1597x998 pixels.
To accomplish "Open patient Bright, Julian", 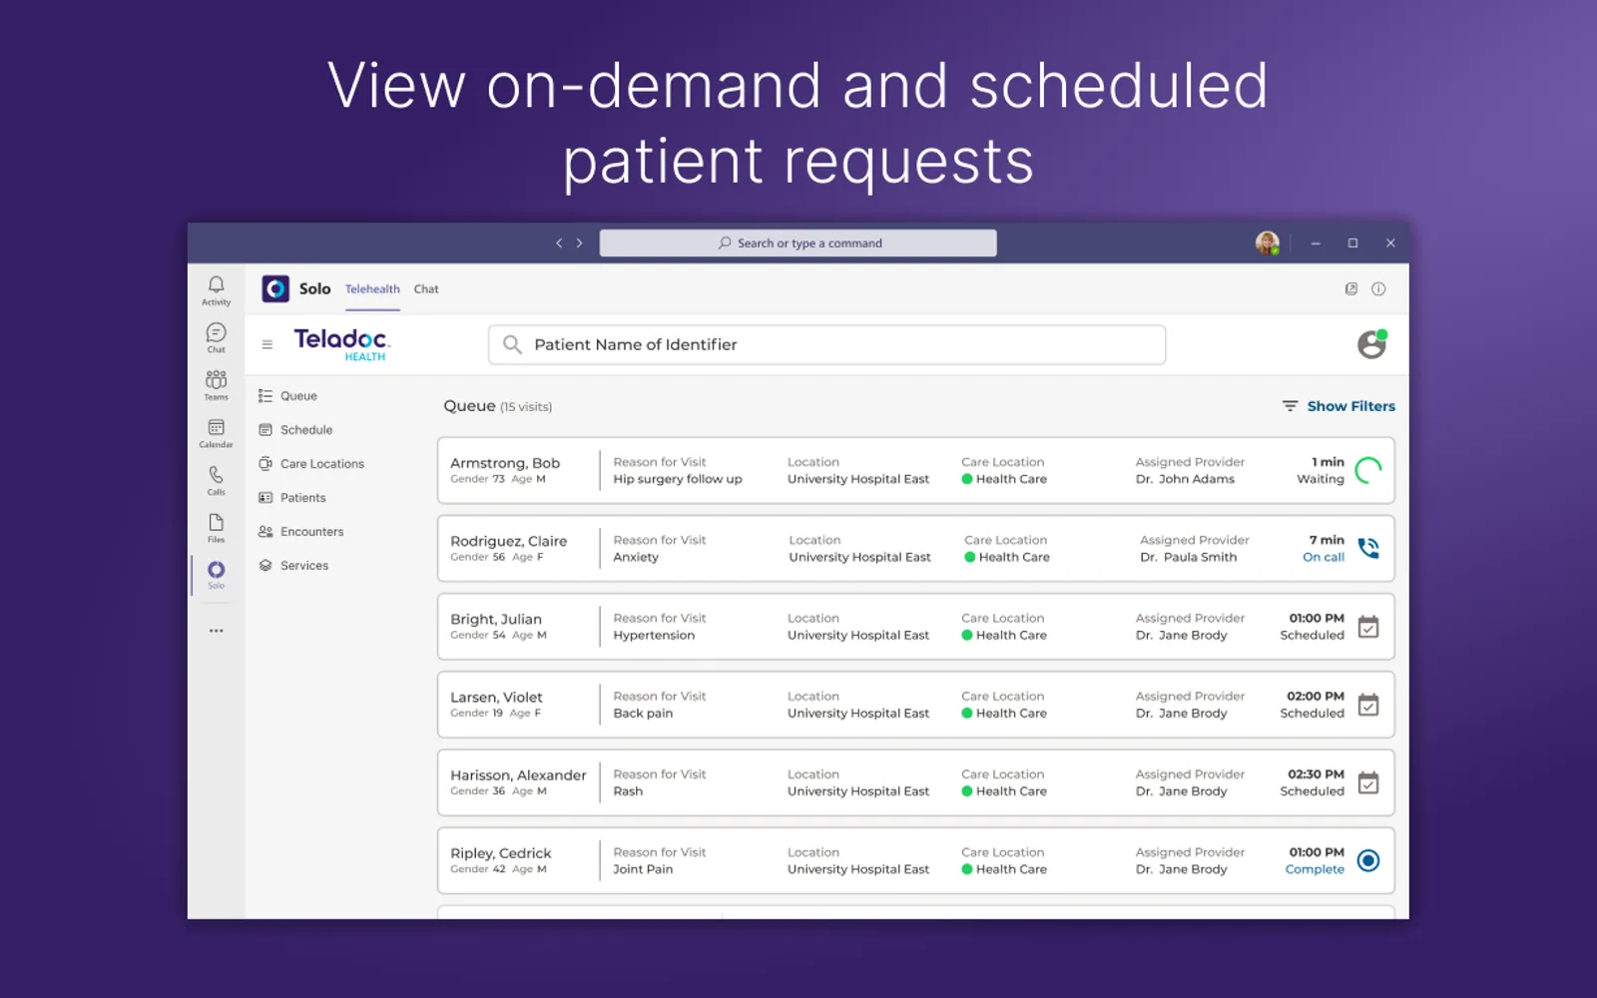I will [496, 619].
